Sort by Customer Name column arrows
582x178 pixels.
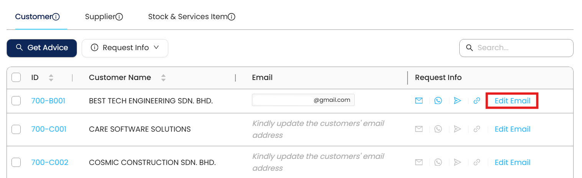(163, 78)
